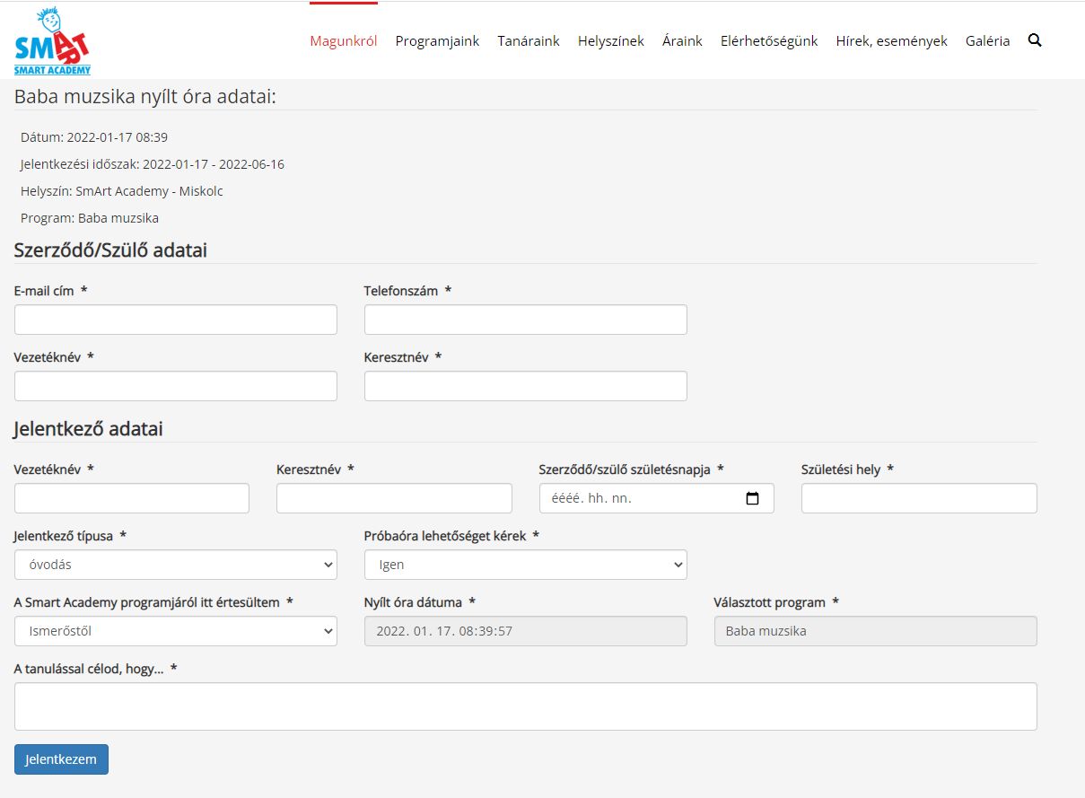Select the parent's Keresztnév field
1085x798 pixels.
pyautogui.click(x=525, y=386)
